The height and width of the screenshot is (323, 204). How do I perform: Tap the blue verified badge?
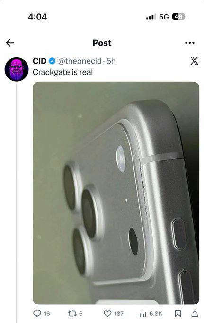point(52,61)
